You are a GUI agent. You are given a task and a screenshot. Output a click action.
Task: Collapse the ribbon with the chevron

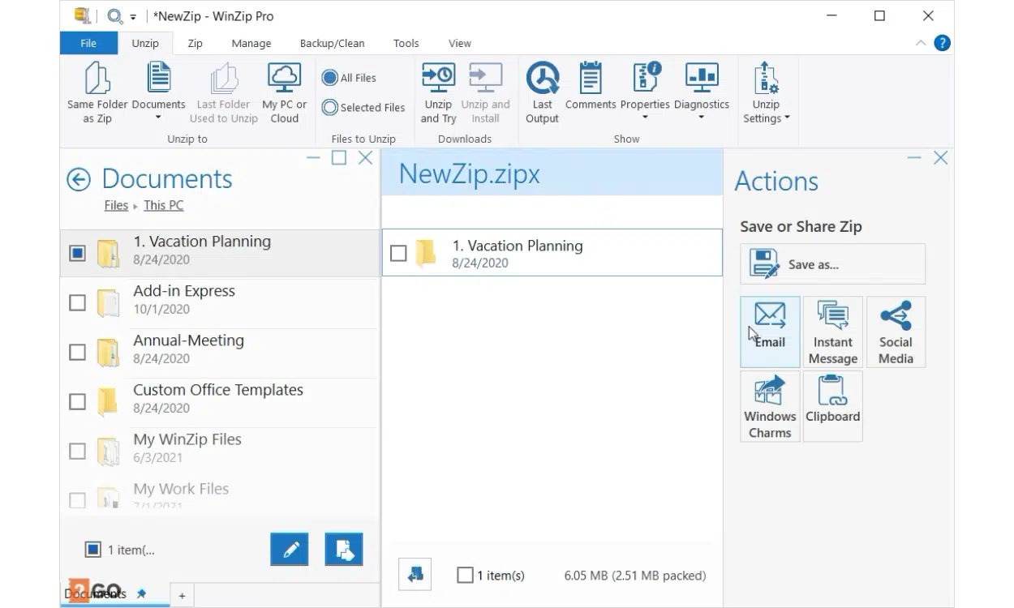point(920,43)
